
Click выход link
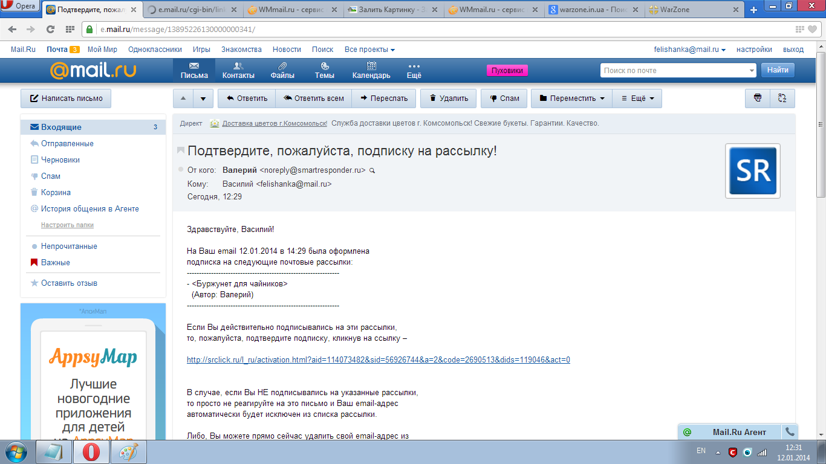coord(793,50)
